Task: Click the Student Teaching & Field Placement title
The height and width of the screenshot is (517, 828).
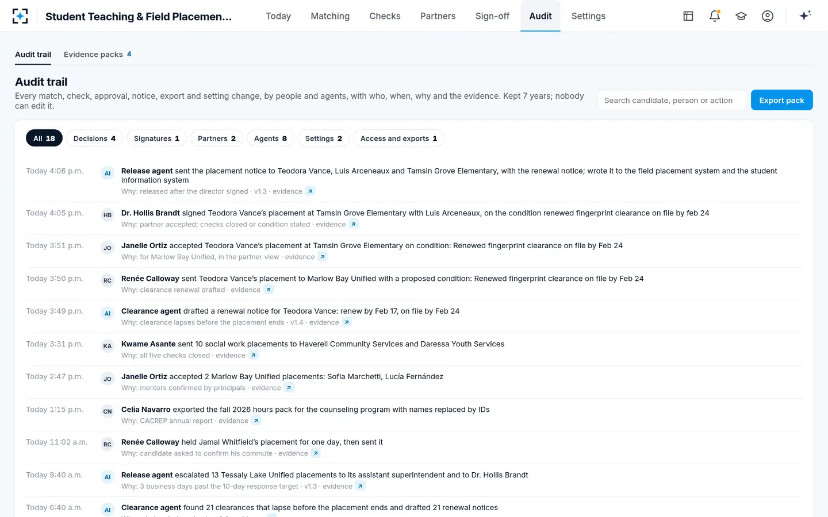Action: pyautogui.click(x=139, y=17)
